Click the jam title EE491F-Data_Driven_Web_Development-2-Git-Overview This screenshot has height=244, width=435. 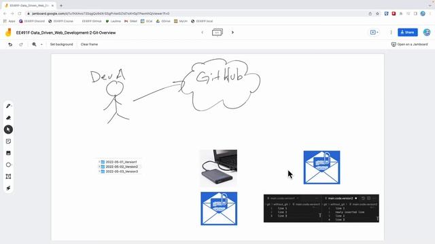coord(66,33)
